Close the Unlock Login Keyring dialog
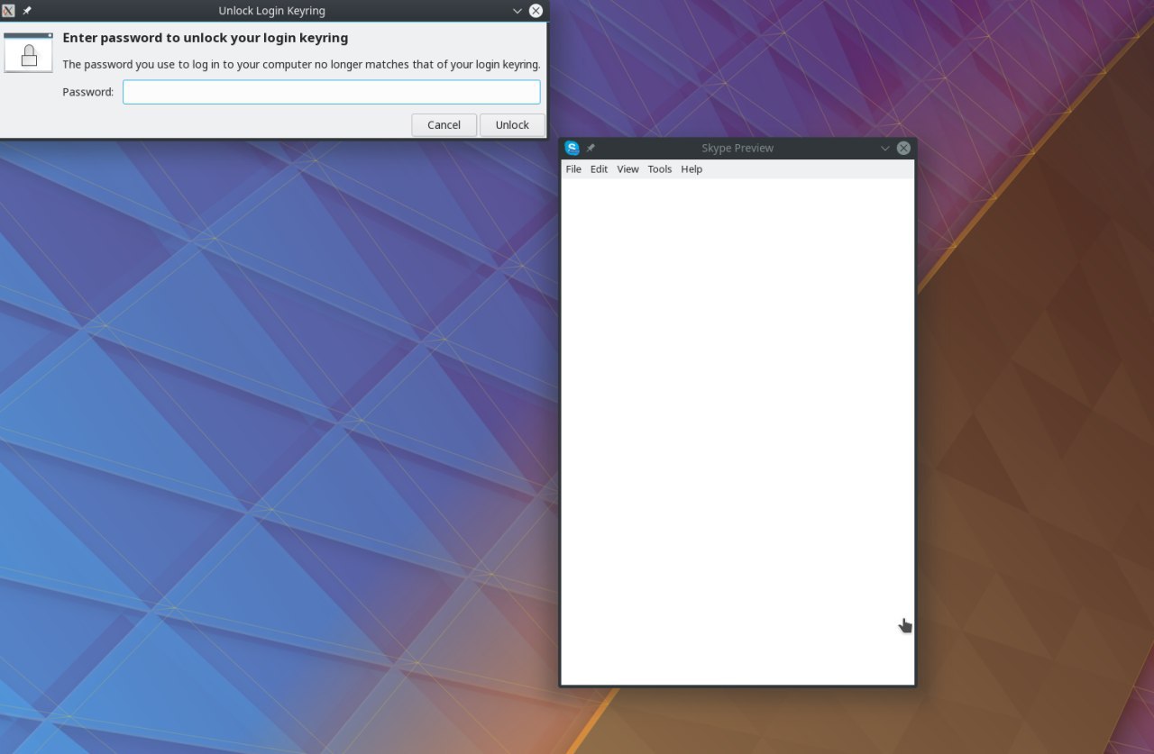1154x754 pixels. click(536, 11)
